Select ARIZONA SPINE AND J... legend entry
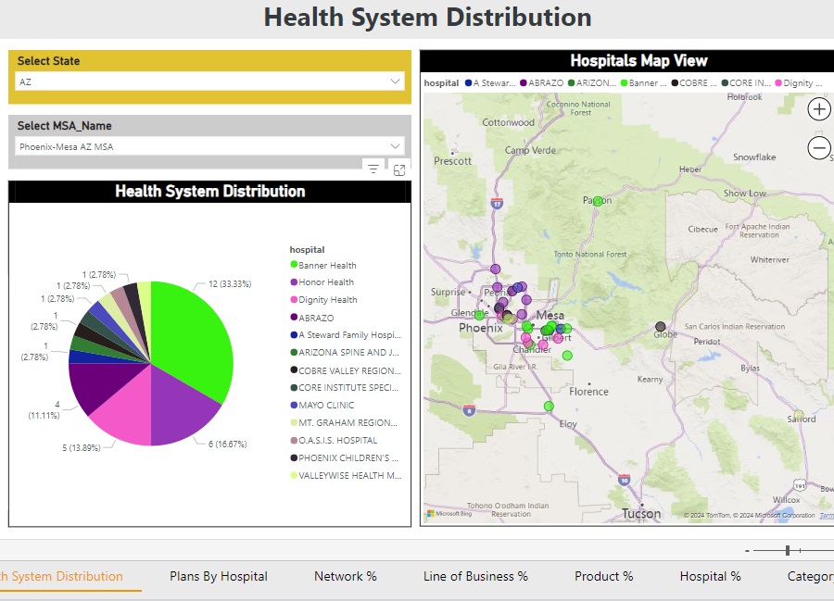The width and height of the screenshot is (834, 601). point(345,352)
